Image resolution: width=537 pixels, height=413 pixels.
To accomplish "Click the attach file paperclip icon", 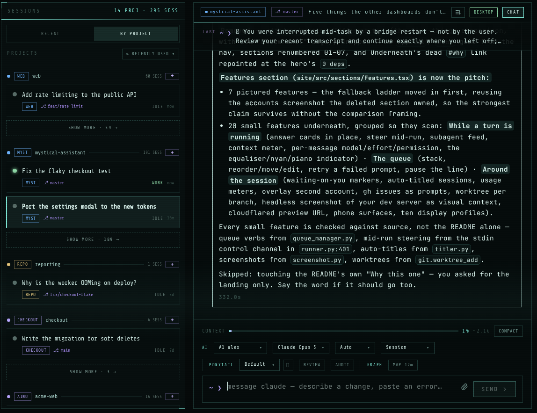I will (464, 387).
